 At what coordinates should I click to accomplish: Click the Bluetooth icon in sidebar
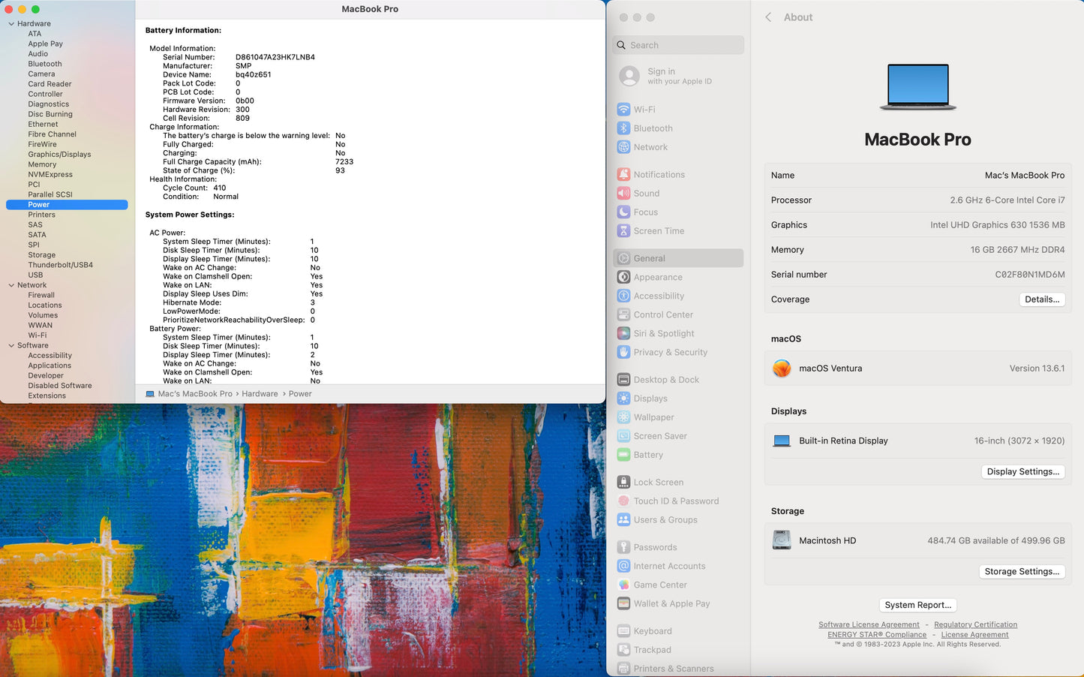[x=623, y=128]
